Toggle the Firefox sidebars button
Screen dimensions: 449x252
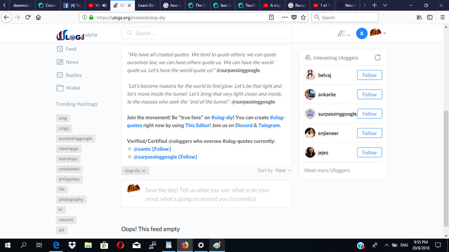coord(430,17)
